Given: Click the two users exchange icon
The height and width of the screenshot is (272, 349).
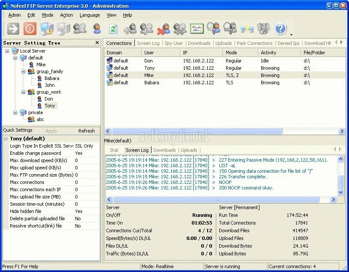Looking at the screenshot, I should point(247,29).
